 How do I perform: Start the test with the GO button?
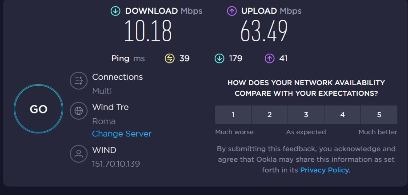click(x=38, y=109)
